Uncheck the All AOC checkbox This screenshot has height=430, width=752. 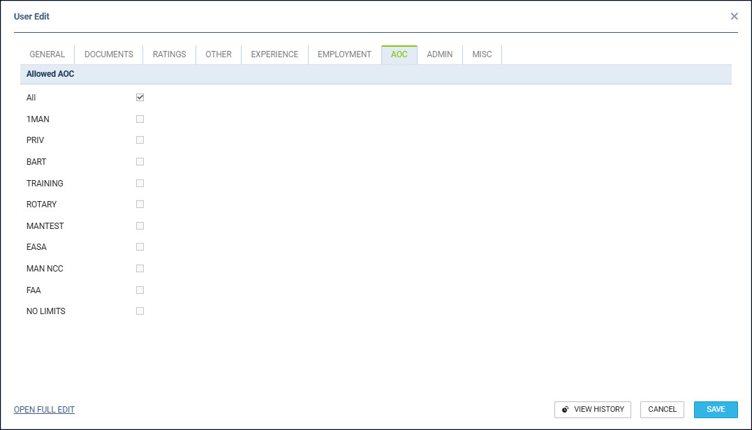140,97
